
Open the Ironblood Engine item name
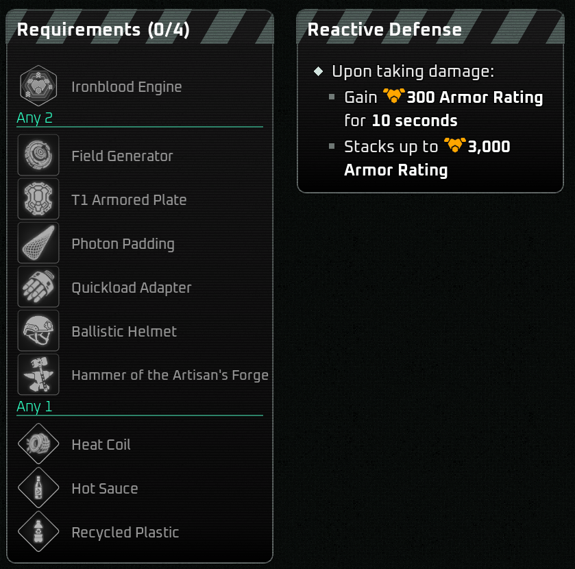[x=127, y=87]
